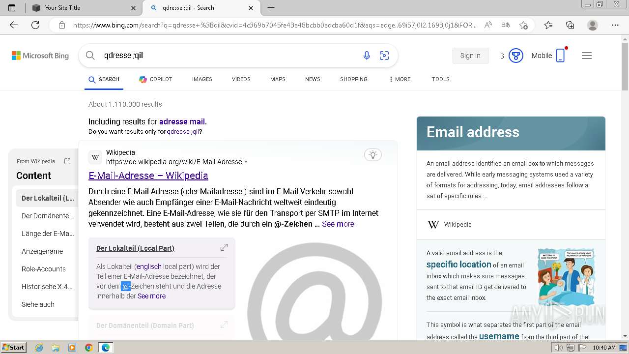Close the 'Your Site Title' tab
The width and height of the screenshot is (629, 354).
coord(134,8)
